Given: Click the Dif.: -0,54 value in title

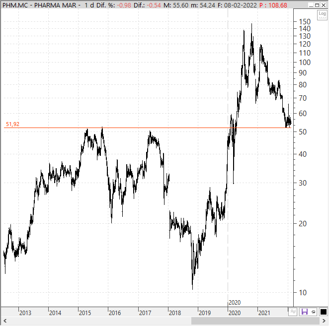Looking at the screenshot, I should pyautogui.click(x=147, y=5).
